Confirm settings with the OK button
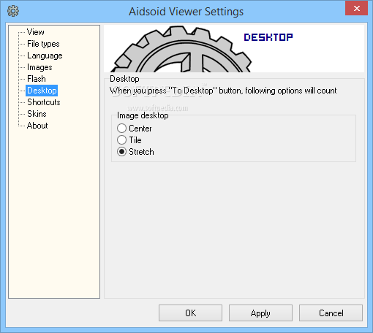 pos(190,313)
